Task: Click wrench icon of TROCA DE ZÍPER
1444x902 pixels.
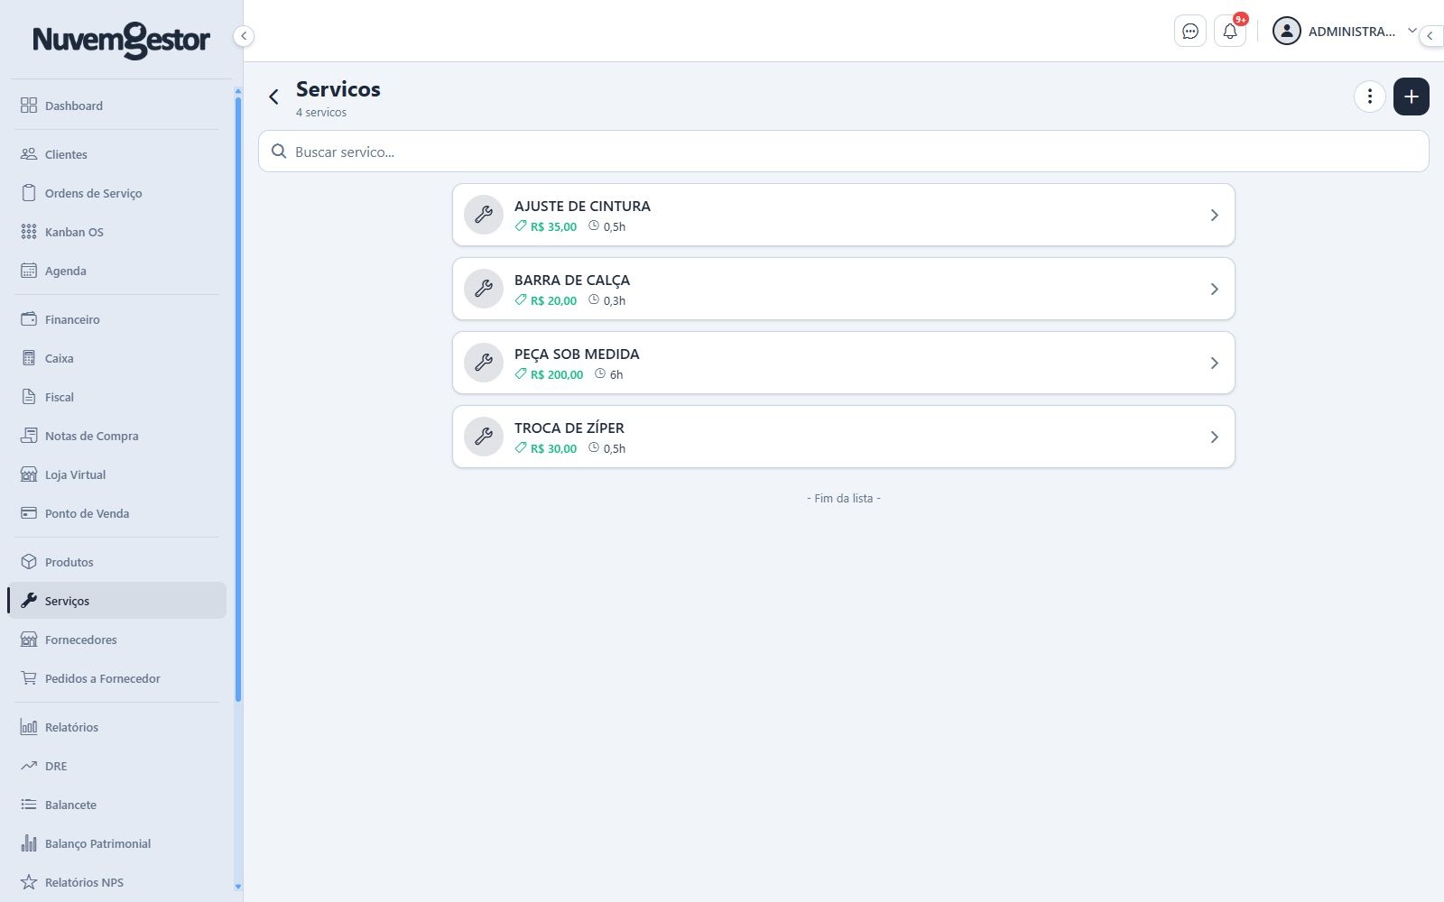Action: (x=484, y=437)
